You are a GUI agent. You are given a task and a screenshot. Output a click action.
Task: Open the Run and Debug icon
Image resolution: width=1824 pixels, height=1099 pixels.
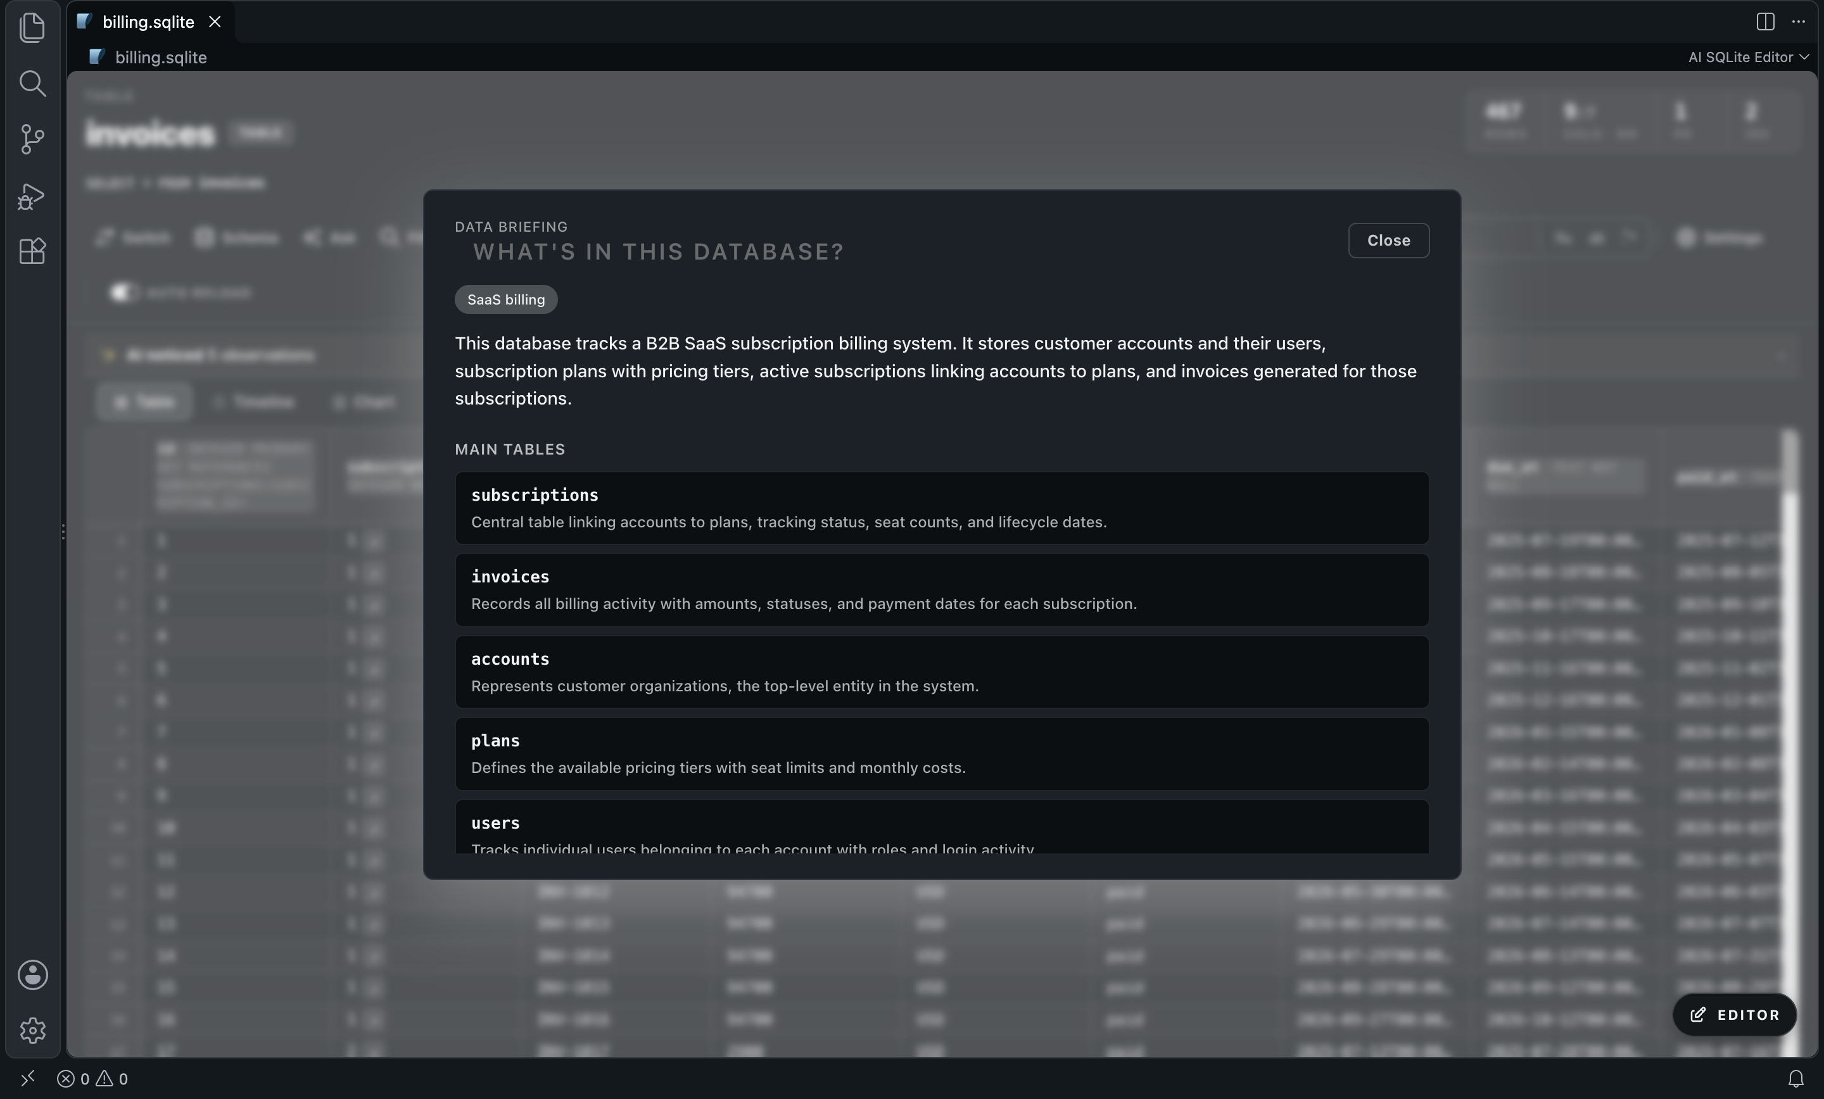click(32, 196)
